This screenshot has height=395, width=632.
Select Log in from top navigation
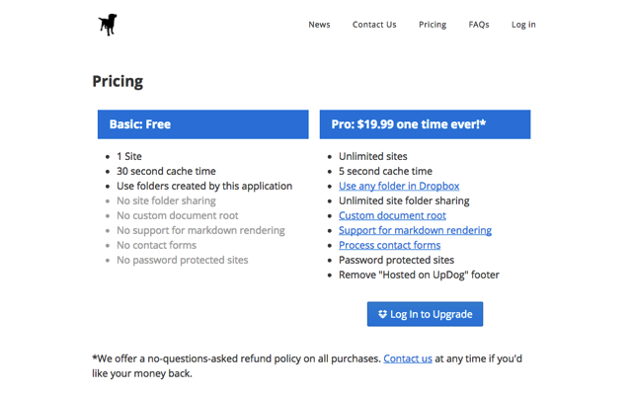coord(523,25)
